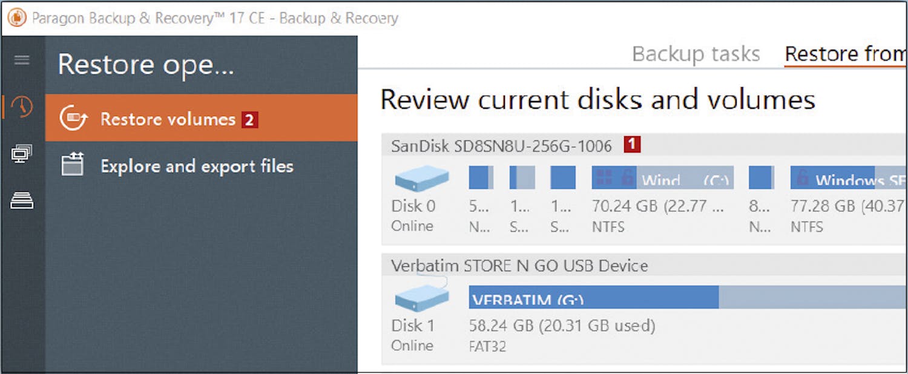
Task: Click the stacked disks sidebar icon
Action: [x=22, y=201]
